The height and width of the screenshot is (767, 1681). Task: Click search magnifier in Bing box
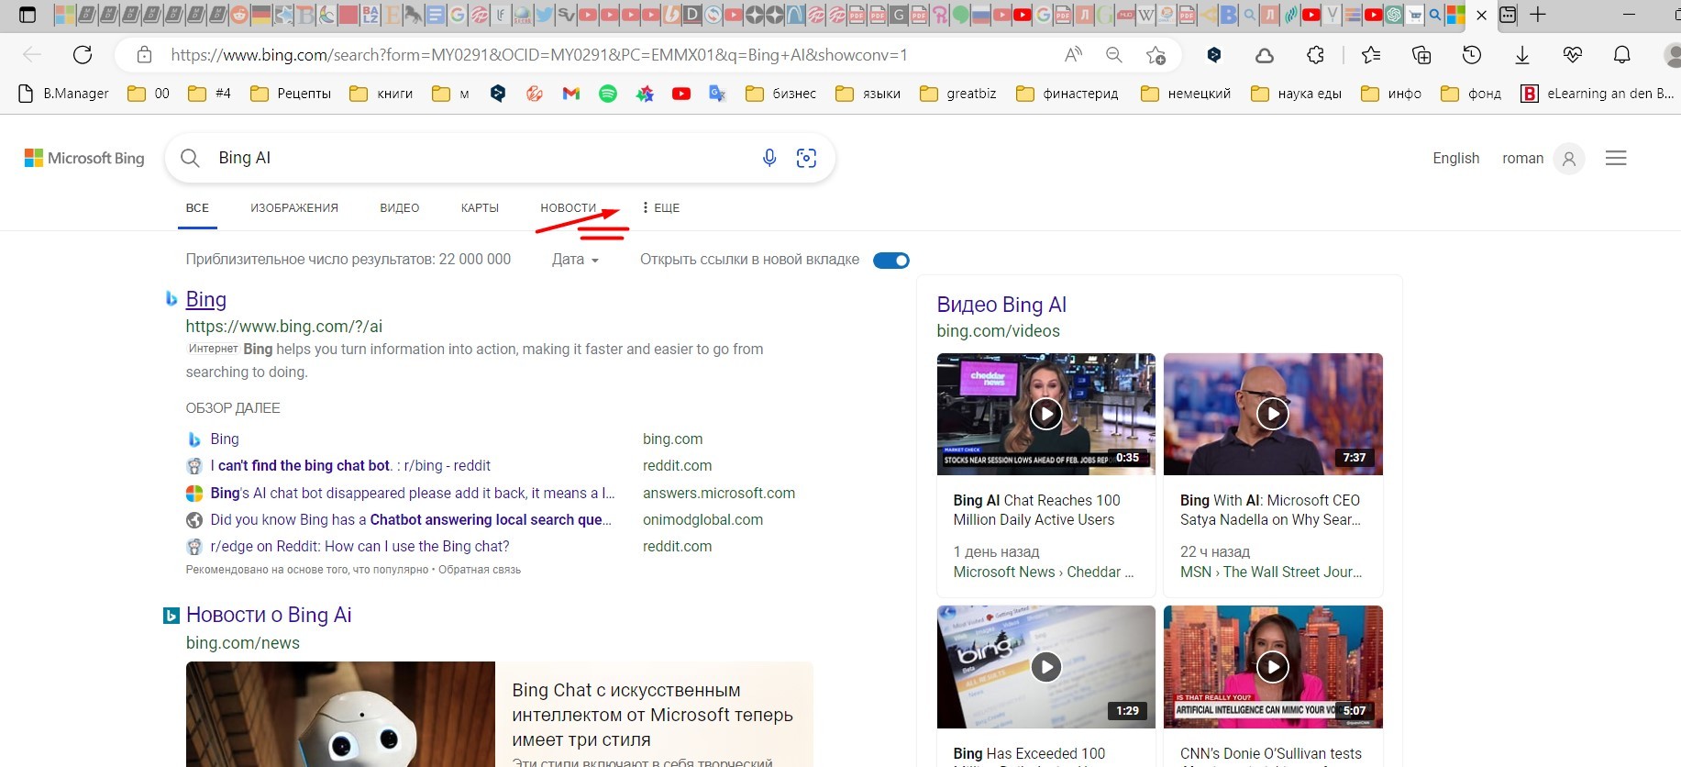(190, 158)
